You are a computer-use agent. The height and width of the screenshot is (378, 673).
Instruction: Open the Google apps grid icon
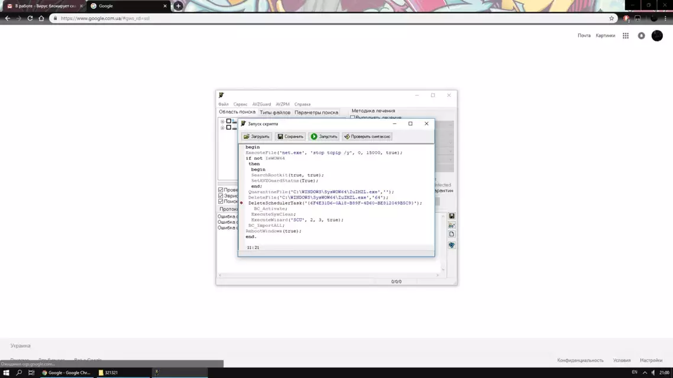[x=625, y=36]
